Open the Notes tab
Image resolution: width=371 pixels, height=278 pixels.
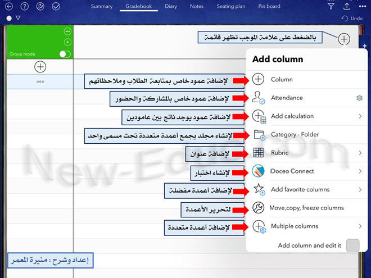click(197, 6)
